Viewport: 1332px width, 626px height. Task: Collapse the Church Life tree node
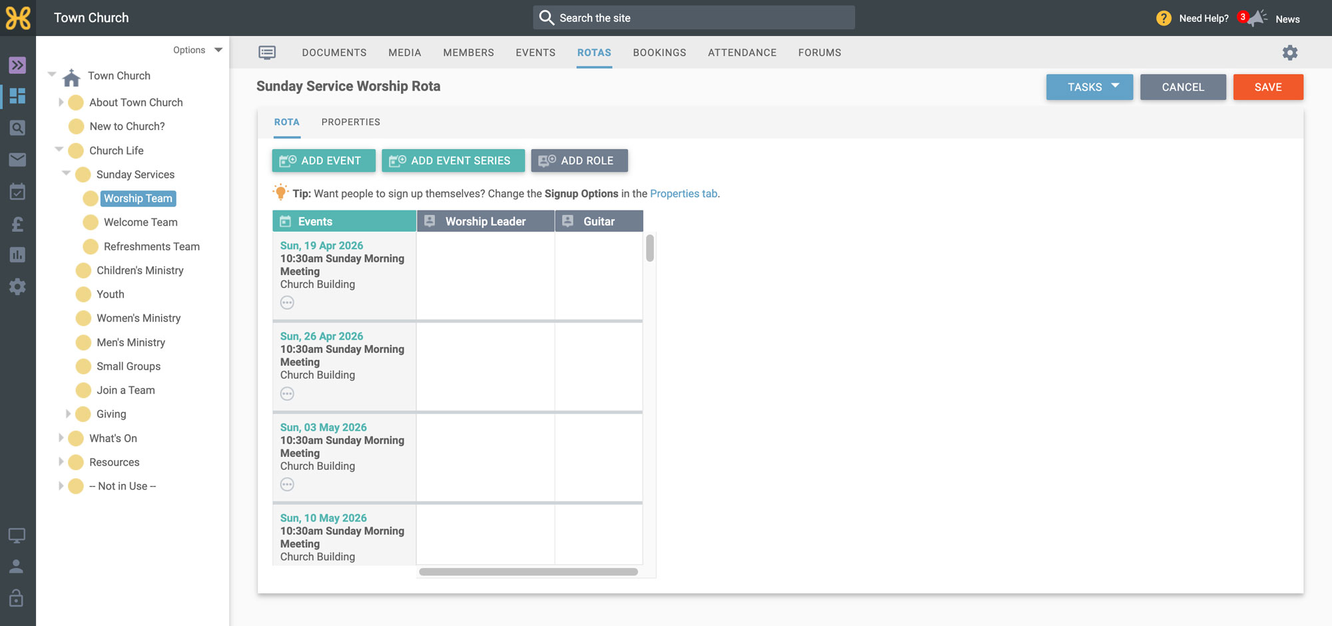coord(59,150)
